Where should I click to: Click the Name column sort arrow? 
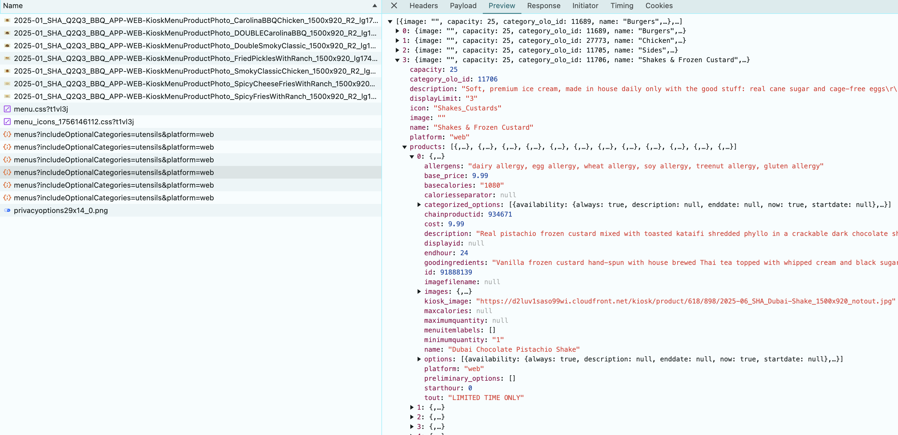pyautogui.click(x=374, y=5)
